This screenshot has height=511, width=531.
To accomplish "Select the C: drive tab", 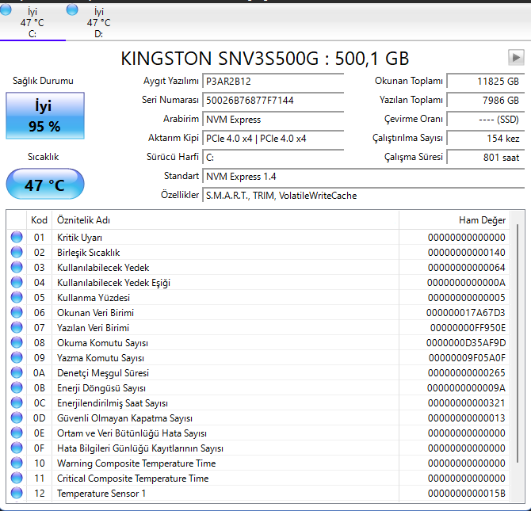I will 32,22.
